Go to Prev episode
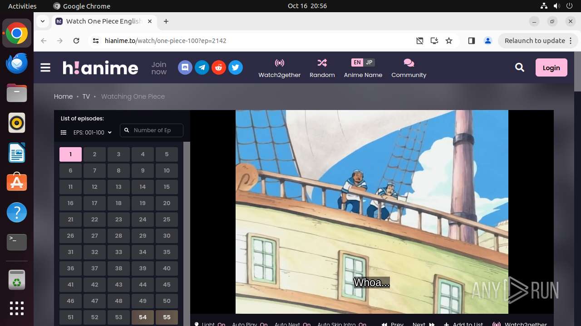Screen dimensions: 581x326 pos(393,324)
